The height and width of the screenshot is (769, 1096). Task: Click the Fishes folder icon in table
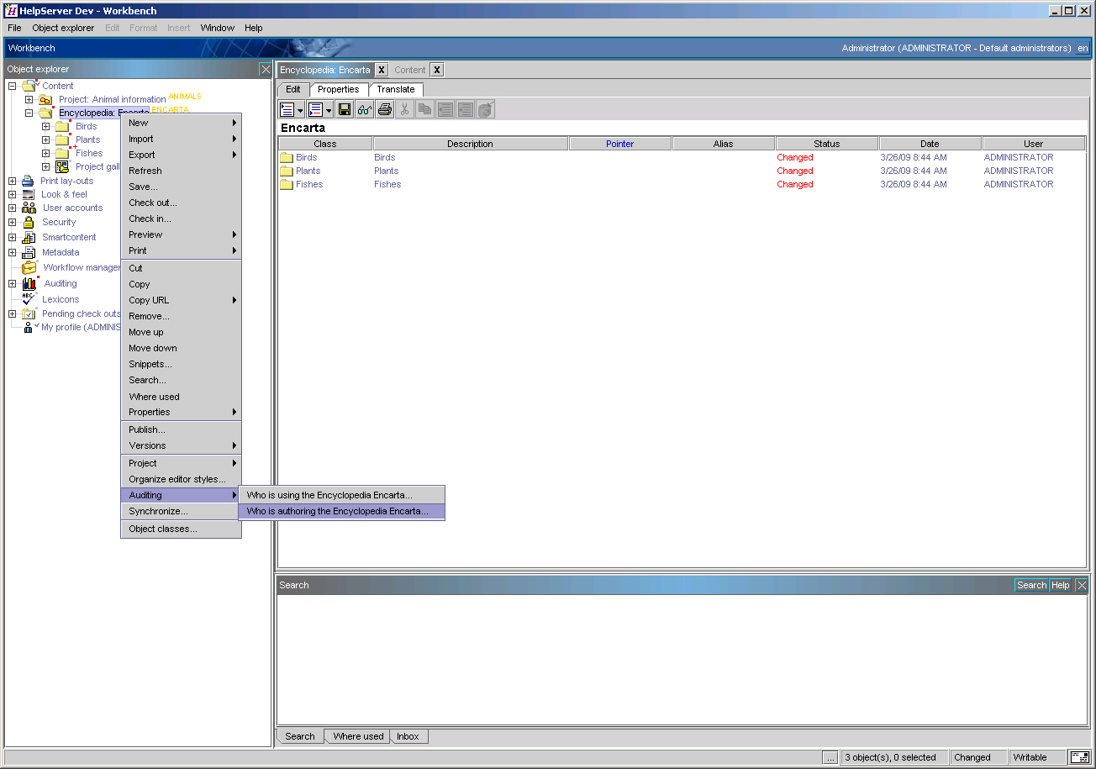[287, 184]
